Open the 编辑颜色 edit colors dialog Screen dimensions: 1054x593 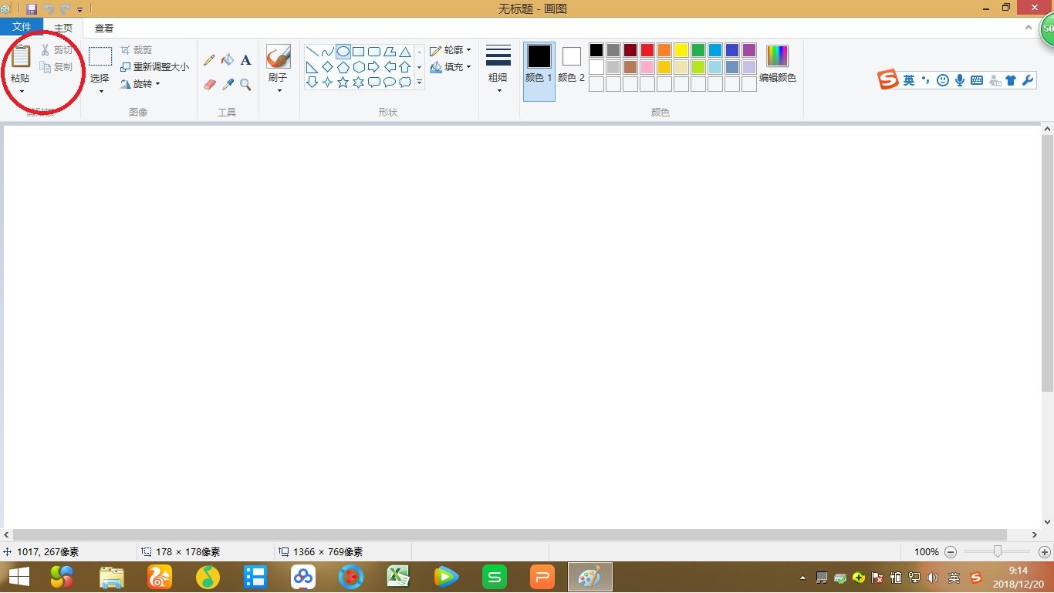(x=777, y=64)
